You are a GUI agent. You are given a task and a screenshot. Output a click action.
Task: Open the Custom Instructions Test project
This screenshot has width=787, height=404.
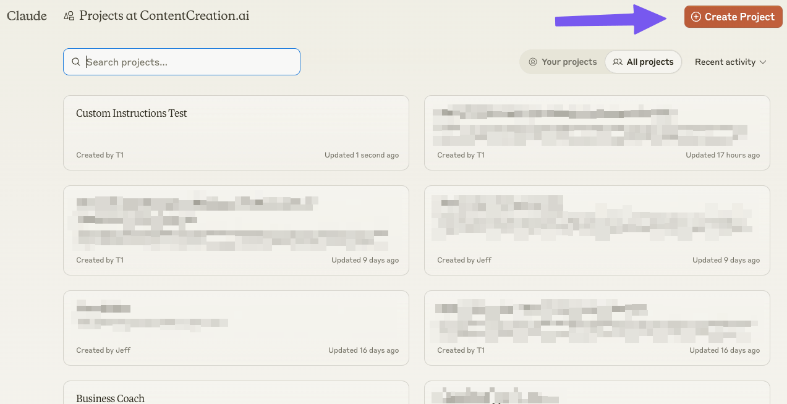236,132
